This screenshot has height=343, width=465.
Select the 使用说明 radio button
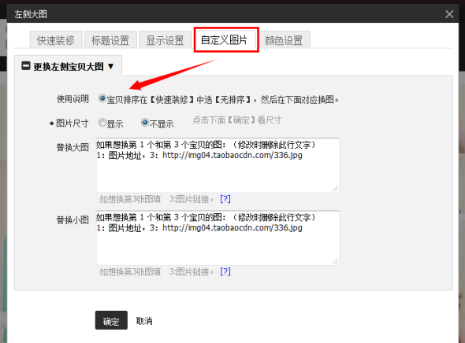point(102,98)
